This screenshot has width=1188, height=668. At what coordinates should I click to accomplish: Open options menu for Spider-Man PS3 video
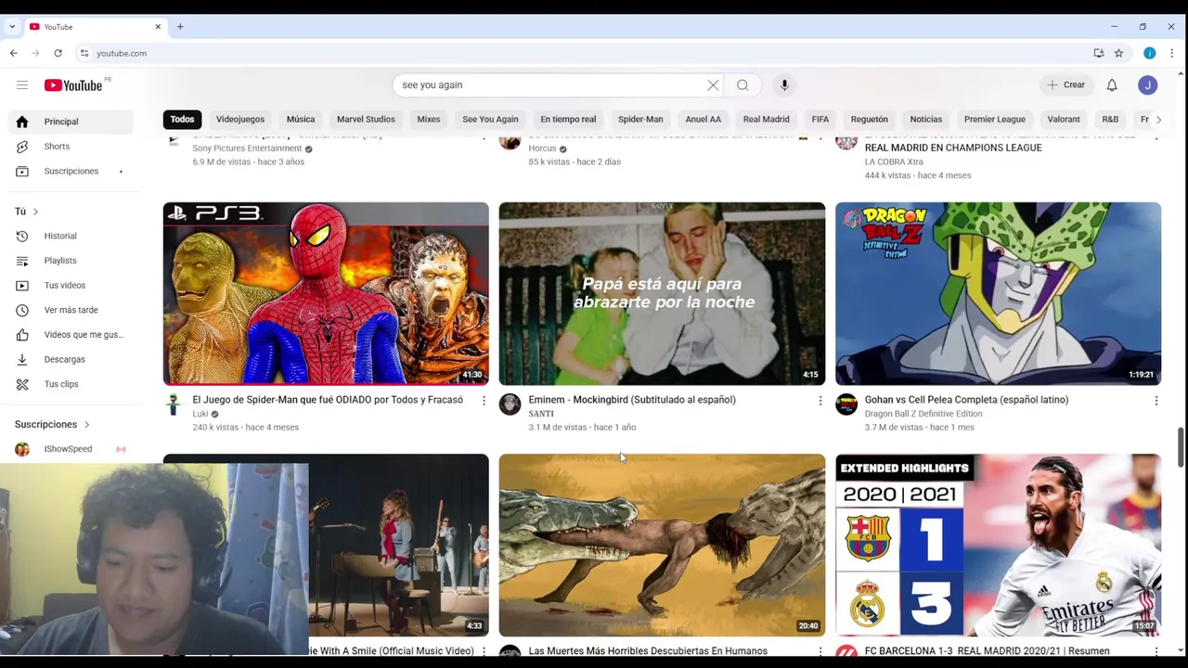point(484,401)
